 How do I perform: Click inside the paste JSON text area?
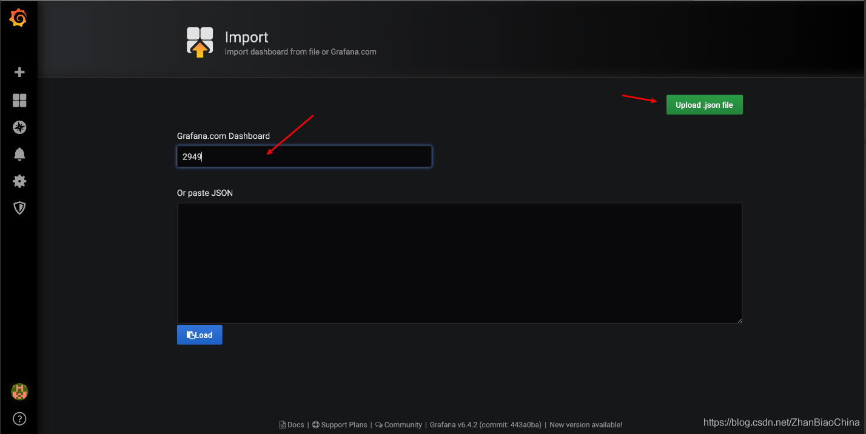(x=460, y=262)
